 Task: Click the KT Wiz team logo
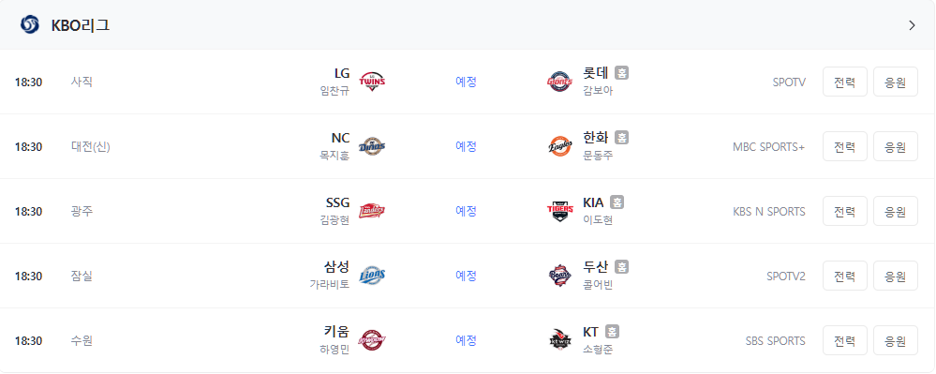[559, 340]
